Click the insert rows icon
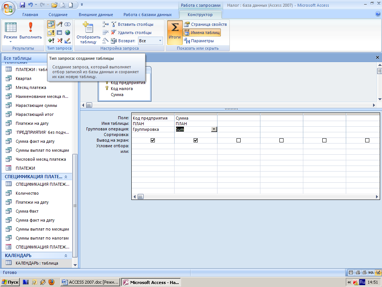The height and width of the screenshot is (287, 382). pyautogui.click(x=106, y=24)
